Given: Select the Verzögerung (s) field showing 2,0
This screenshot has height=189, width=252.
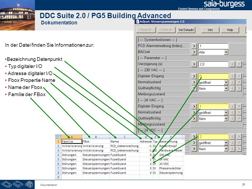Looking at the screenshot, I should (213, 64).
